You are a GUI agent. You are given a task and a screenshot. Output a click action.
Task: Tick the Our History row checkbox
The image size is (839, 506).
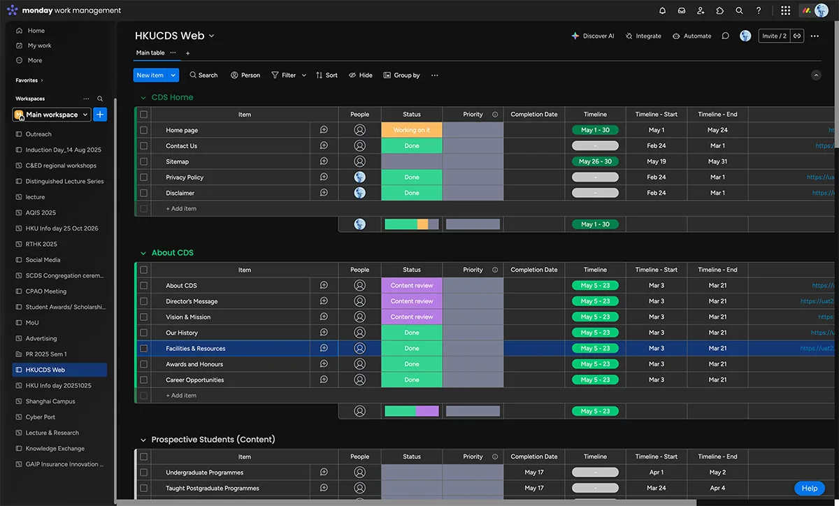coord(144,333)
